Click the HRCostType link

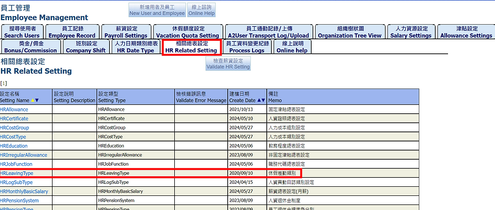pyautogui.click(x=13, y=137)
